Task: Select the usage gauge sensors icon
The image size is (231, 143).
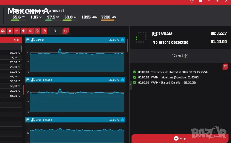Action: [37, 31]
